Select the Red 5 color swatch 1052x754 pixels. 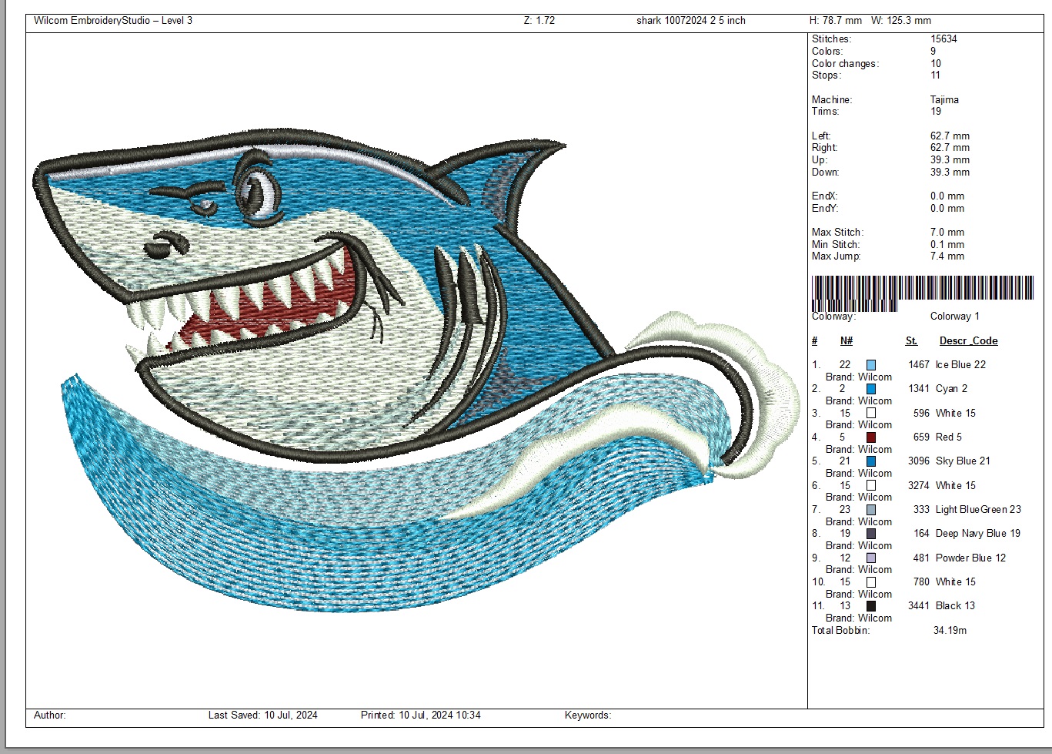pos(870,437)
